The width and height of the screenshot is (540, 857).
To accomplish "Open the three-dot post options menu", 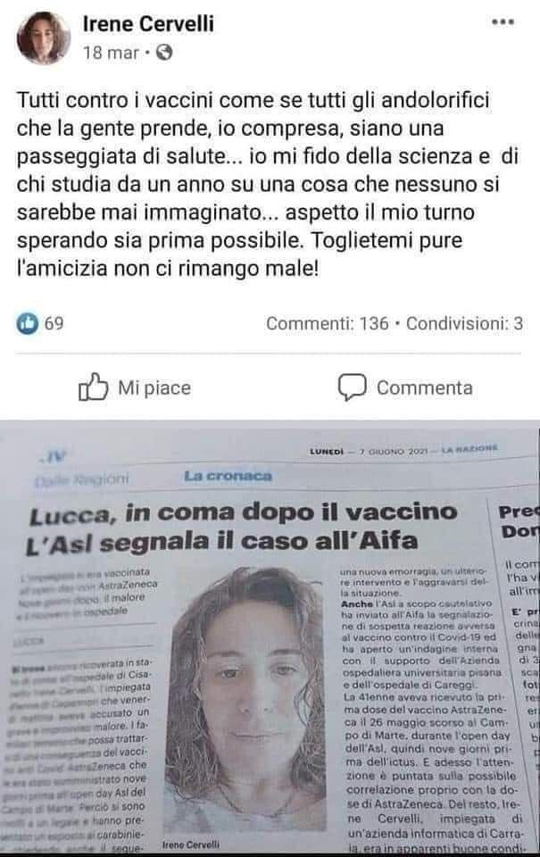I will [x=503, y=22].
